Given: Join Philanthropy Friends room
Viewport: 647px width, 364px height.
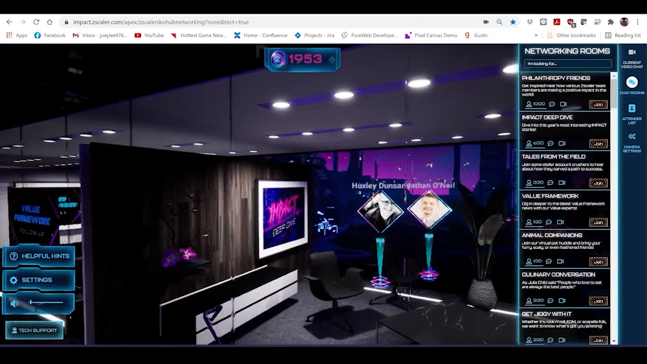Looking at the screenshot, I should pos(598,104).
